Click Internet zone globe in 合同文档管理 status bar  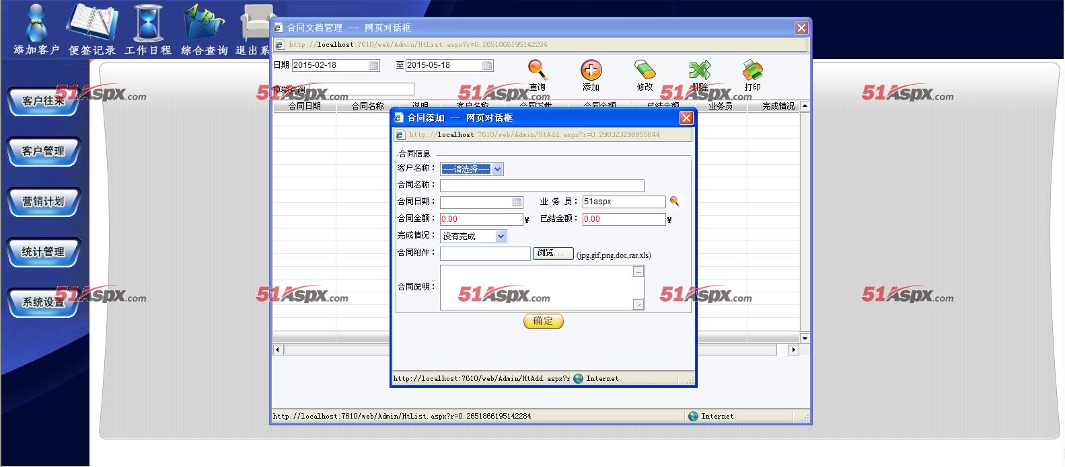tap(694, 417)
